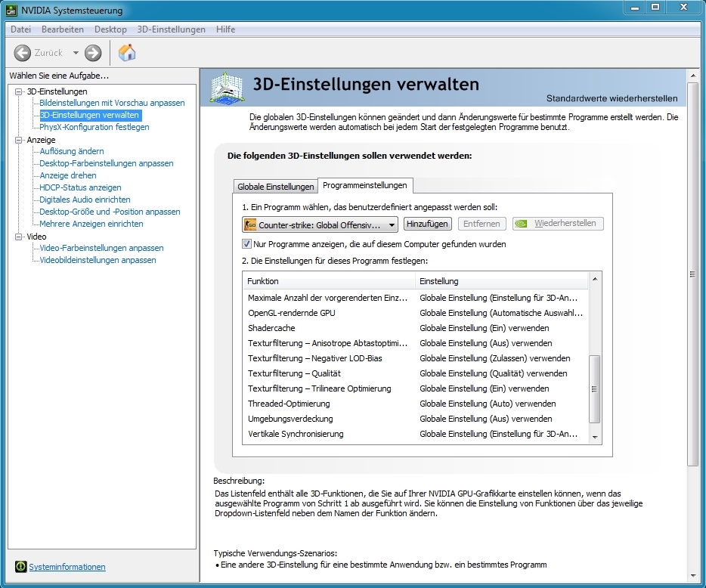
Task: Open the Hilfe menu
Action: point(225,29)
